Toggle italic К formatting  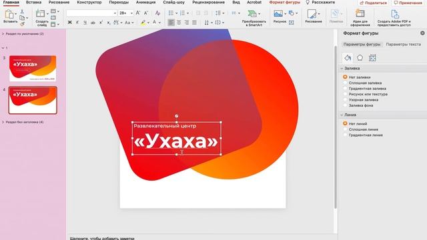click(x=77, y=22)
